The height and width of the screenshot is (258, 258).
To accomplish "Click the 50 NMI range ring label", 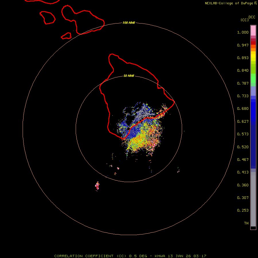I will click(129, 76).
